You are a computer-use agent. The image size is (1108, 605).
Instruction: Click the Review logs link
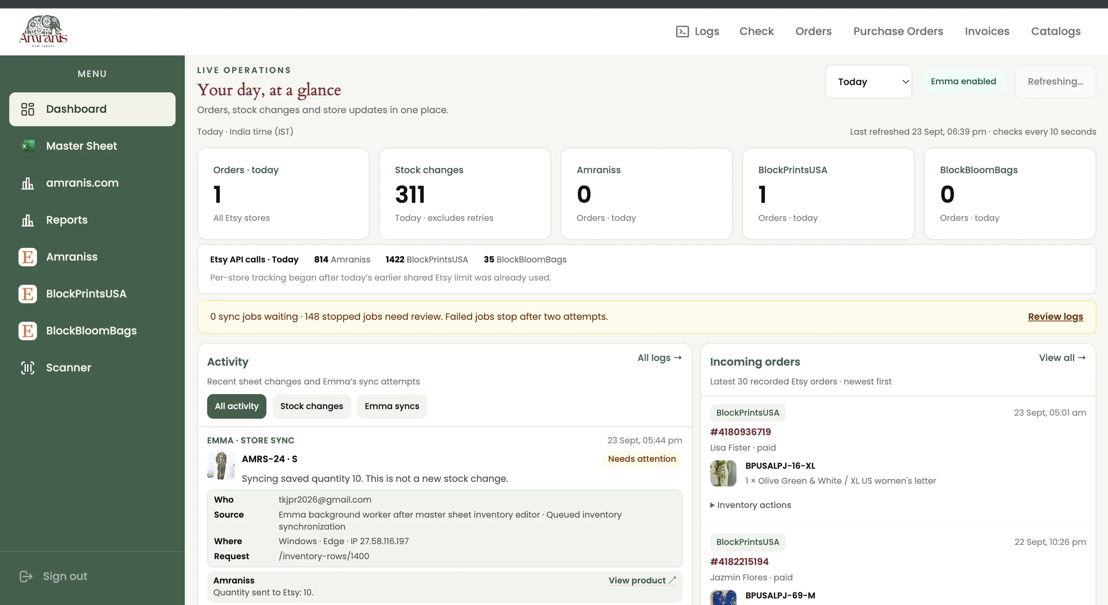tap(1056, 317)
